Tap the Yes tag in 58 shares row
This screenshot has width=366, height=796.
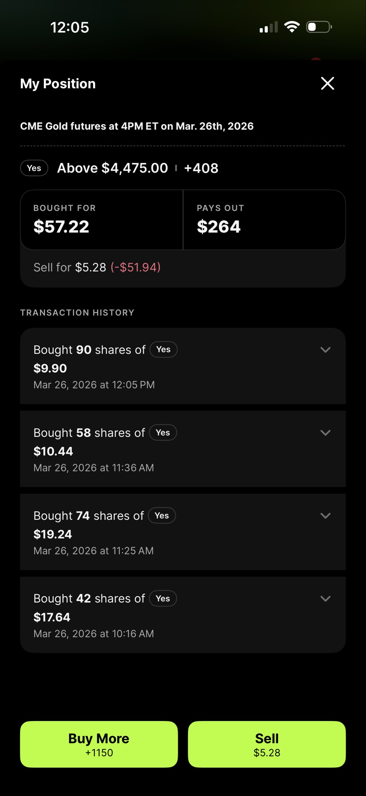click(163, 433)
